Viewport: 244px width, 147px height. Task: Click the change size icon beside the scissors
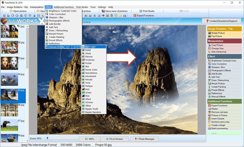click(x=38, y=16)
